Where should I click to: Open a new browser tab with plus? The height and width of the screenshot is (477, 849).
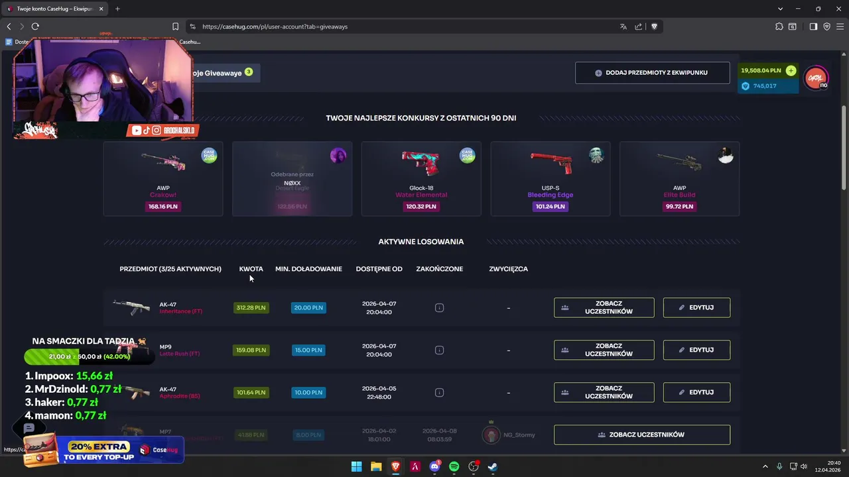pos(117,9)
